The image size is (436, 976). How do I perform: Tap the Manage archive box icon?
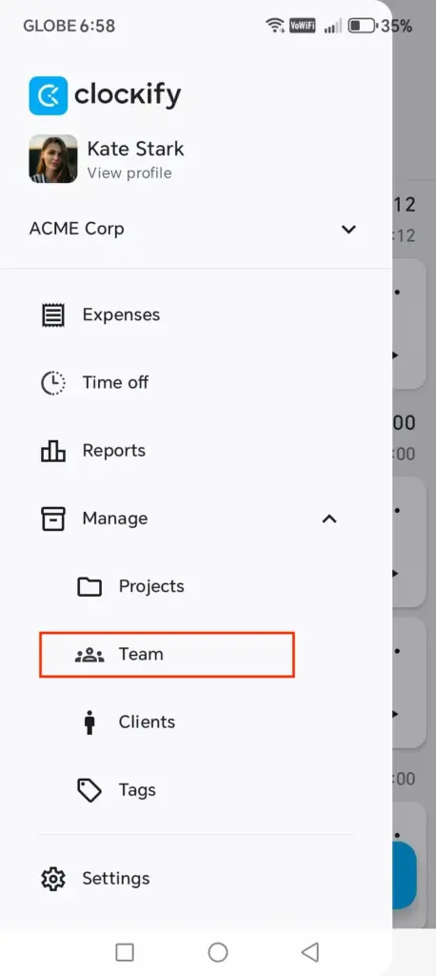pos(53,518)
